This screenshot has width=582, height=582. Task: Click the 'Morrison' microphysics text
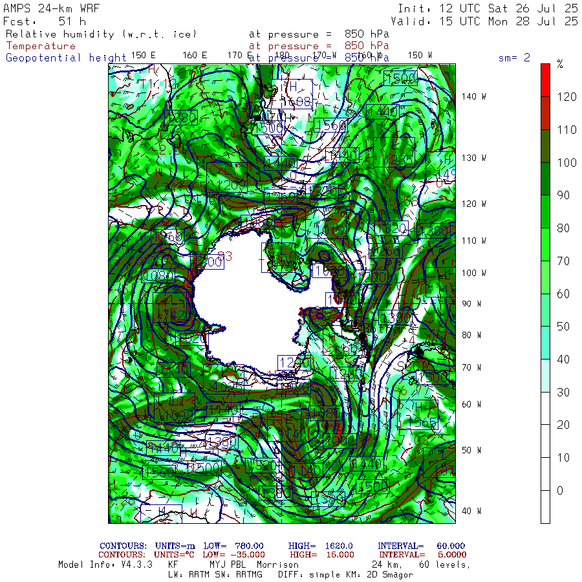click(277, 565)
